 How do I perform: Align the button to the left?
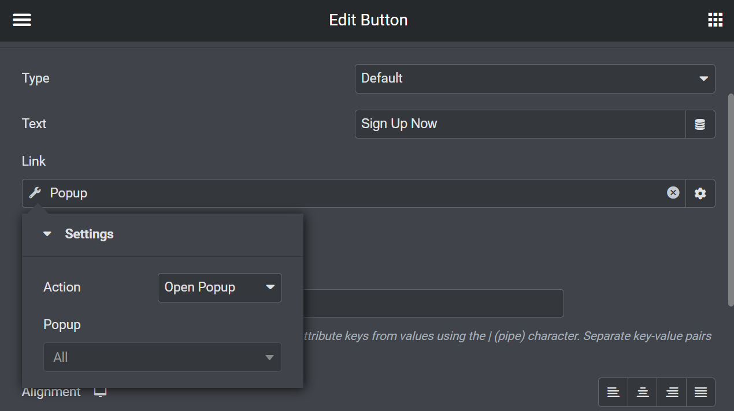tap(613, 392)
